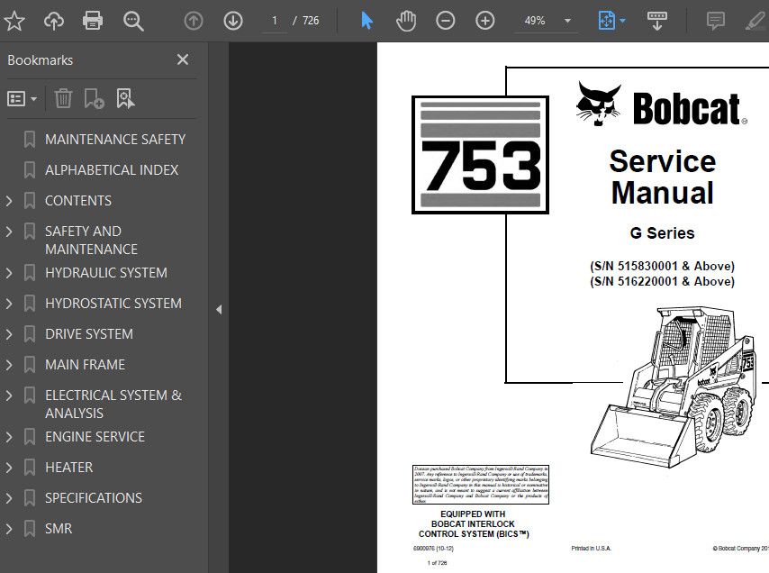Screen dimensions: 769x573
Task: Expand the ENGINE SERVICE bookmark
Action: (9, 437)
